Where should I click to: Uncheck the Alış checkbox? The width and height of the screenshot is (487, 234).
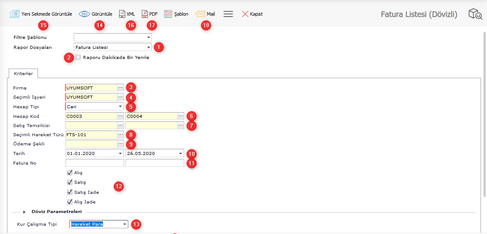tap(70, 172)
